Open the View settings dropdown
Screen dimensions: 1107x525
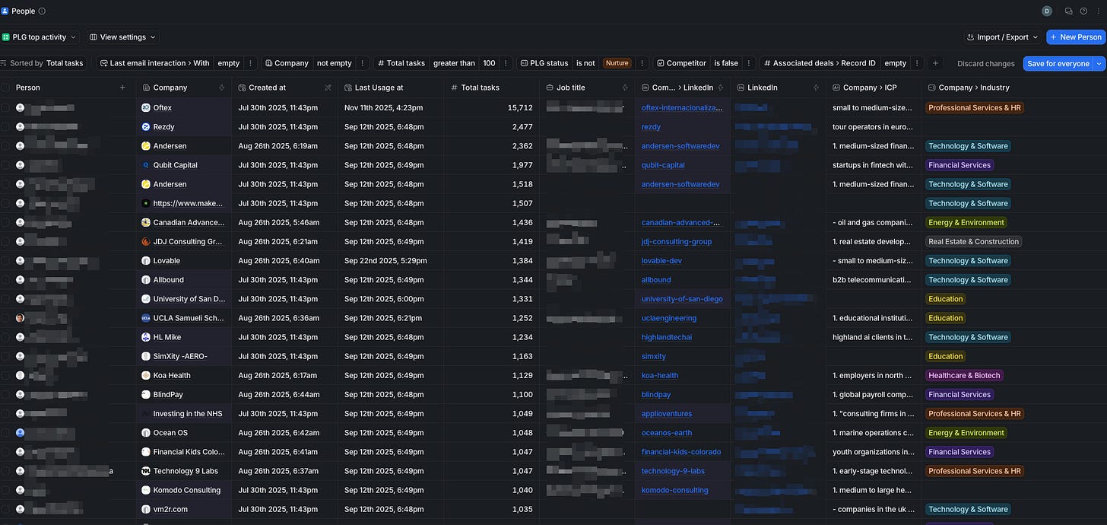123,37
